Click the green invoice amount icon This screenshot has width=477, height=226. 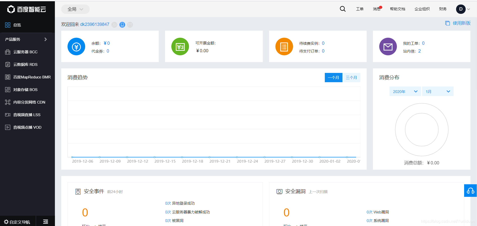click(180, 47)
